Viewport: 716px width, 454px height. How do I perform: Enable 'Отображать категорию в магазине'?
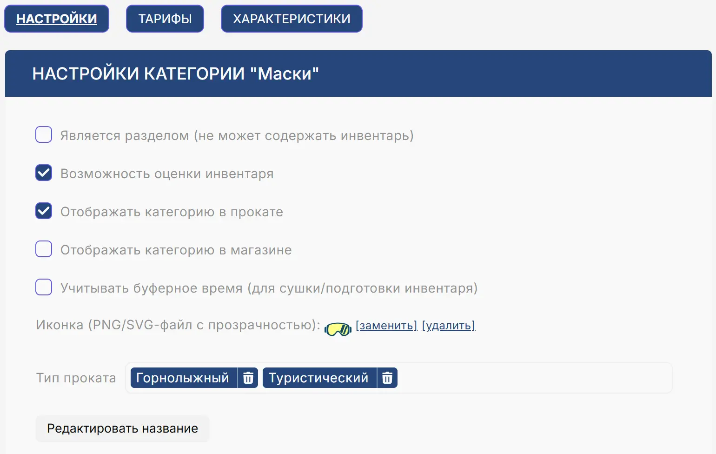[x=43, y=249]
